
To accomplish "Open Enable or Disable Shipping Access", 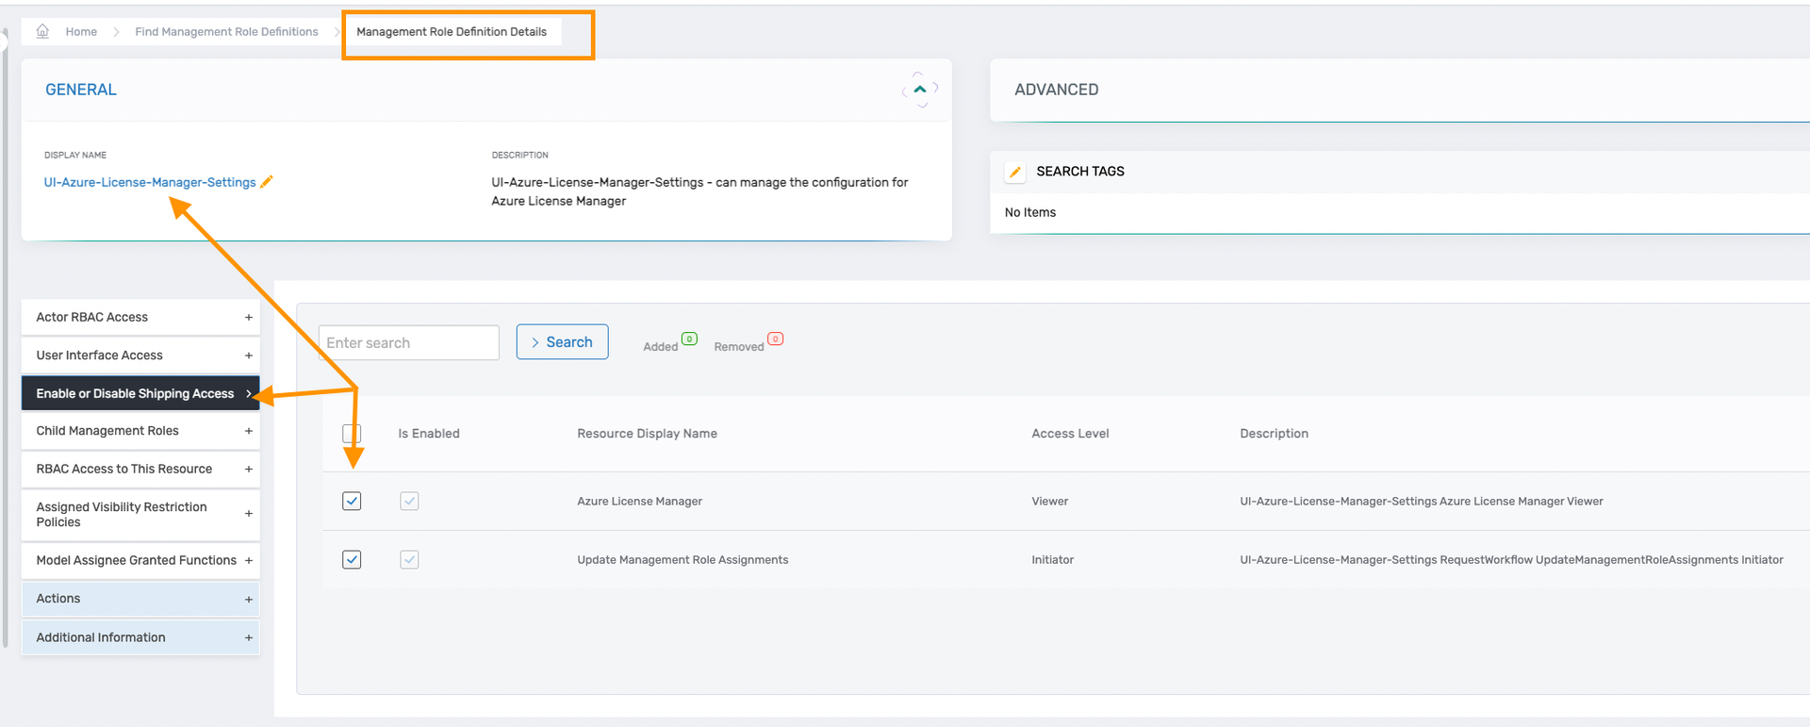I will (x=140, y=393).
